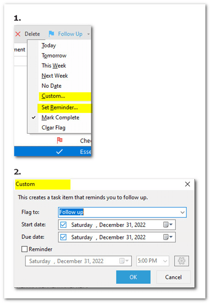Open the 5:00 PM time dropdown

165,261
